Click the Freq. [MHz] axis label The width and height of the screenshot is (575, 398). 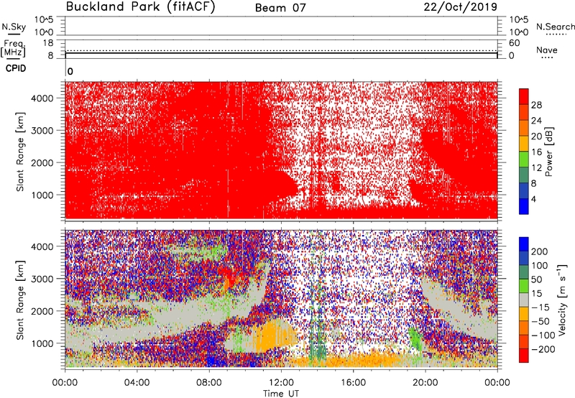click(13, 48)
